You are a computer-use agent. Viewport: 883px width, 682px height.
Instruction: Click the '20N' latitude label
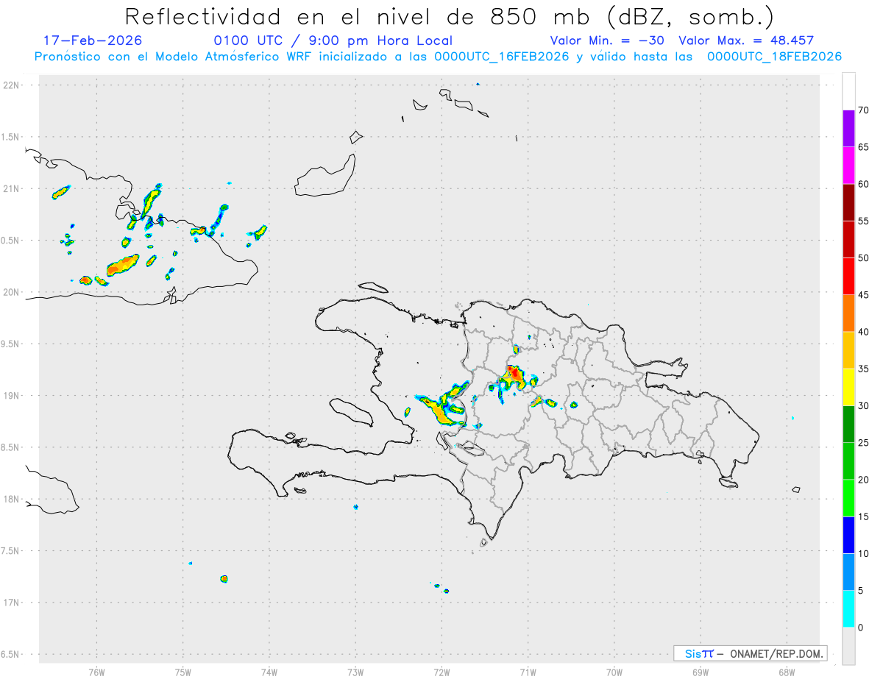(13, 292)
